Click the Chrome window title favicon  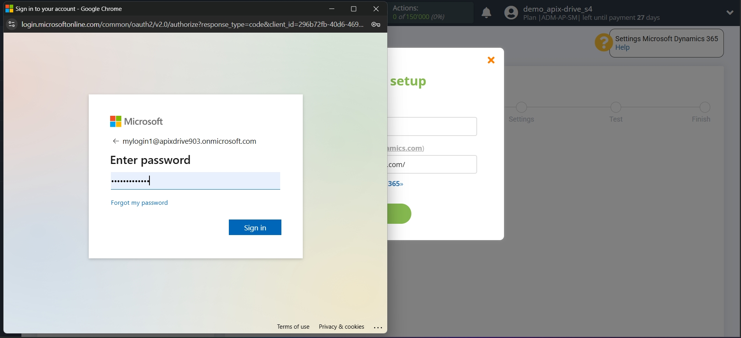9,9
